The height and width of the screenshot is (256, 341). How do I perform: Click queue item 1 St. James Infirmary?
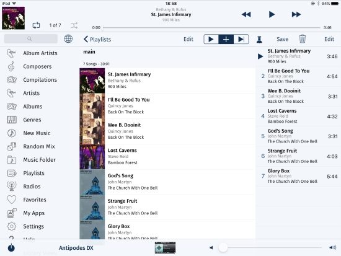(x=298, y=56)
